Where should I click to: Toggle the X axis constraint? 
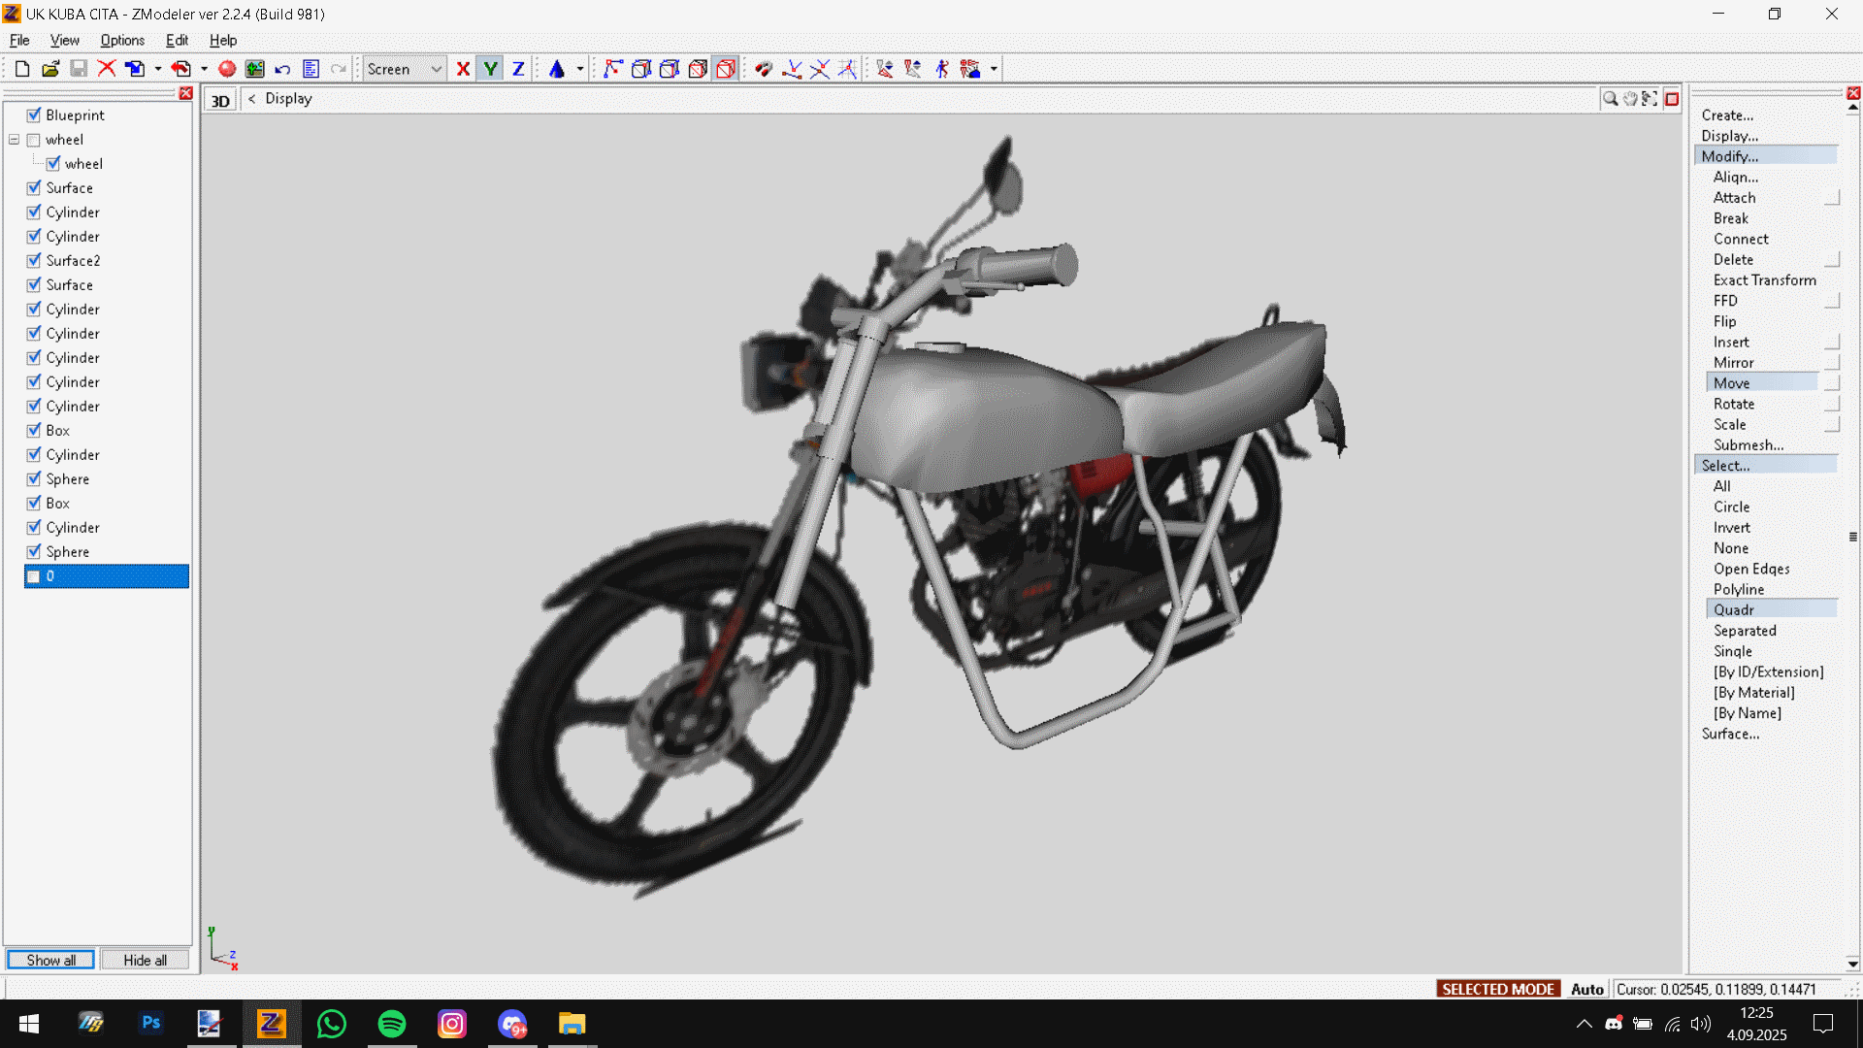click(x=463, y=69)
